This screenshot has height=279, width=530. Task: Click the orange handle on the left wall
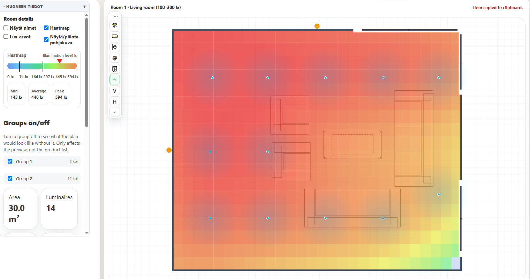[x=169, y=150]
